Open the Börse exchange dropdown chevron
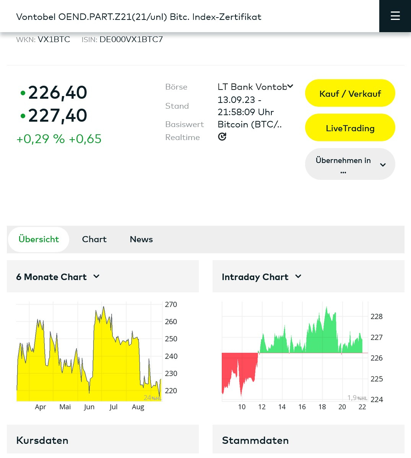The image size is (411, 458). point(290,86)
